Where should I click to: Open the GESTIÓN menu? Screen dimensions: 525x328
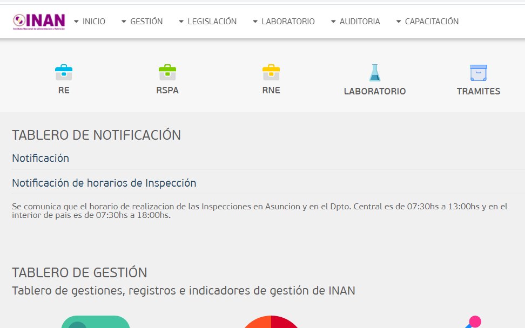(x=146, y=22)
